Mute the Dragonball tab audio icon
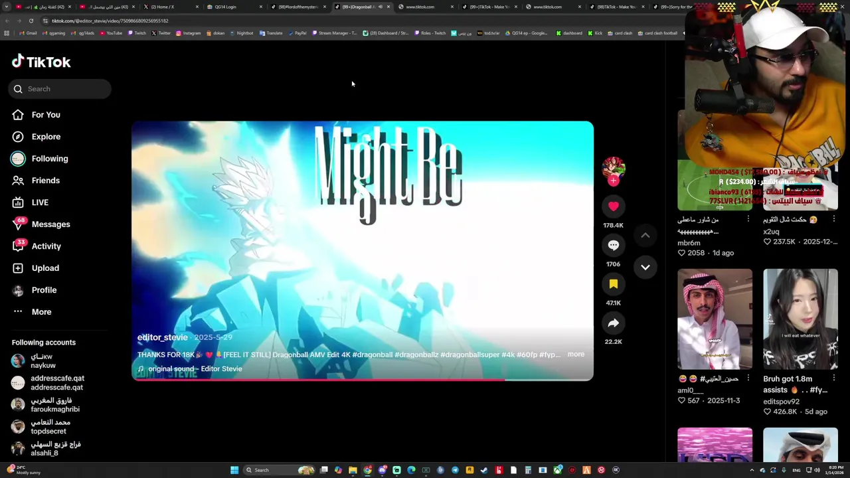The height and width of the screenshot is (478, 850). click(x=380, y=7)
